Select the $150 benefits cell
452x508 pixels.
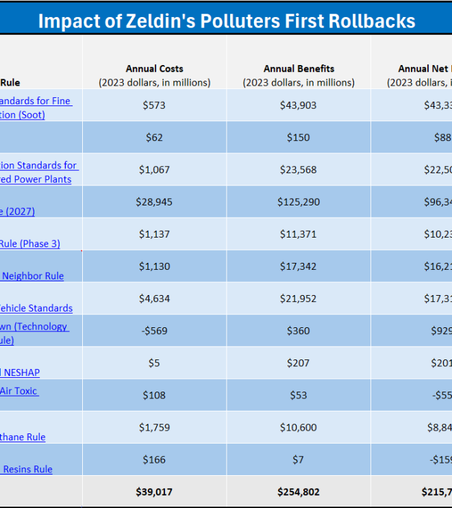(299, 138)
